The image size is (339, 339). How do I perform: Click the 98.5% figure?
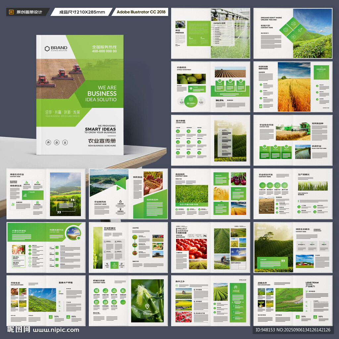tap(219, 100)
